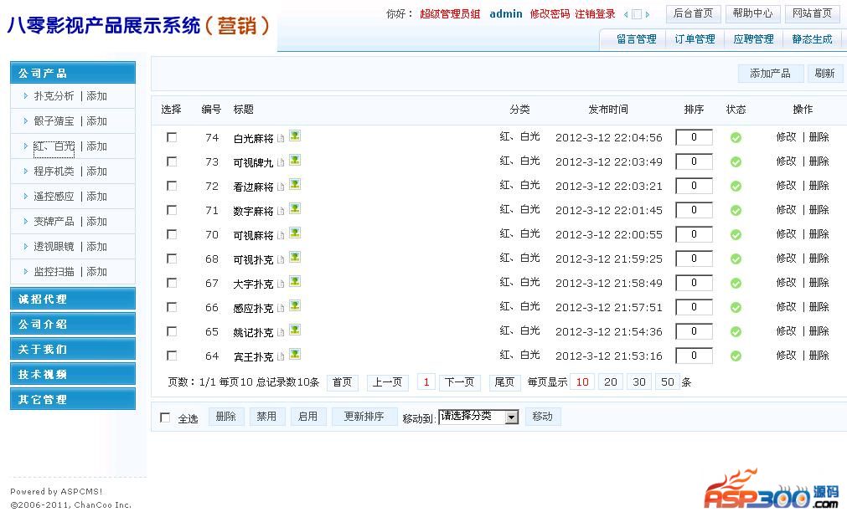Click the sort order field for item 66
The height and width of the screenshot is (512, 847).
[x=694, y=308]
